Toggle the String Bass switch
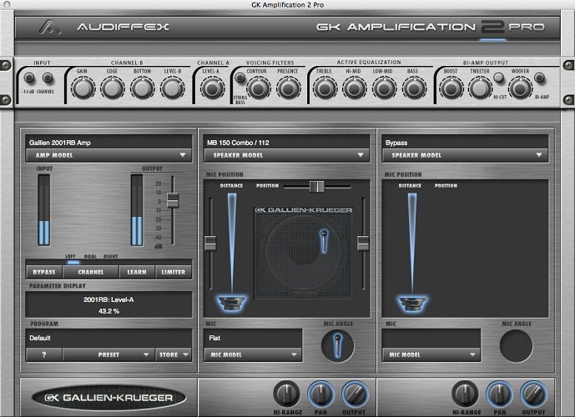 coord(238,80)
